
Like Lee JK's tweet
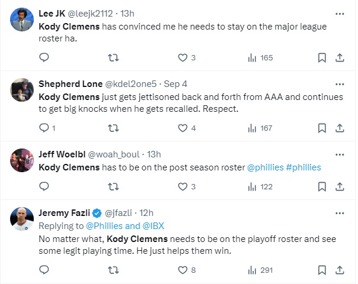click(183, 57)
